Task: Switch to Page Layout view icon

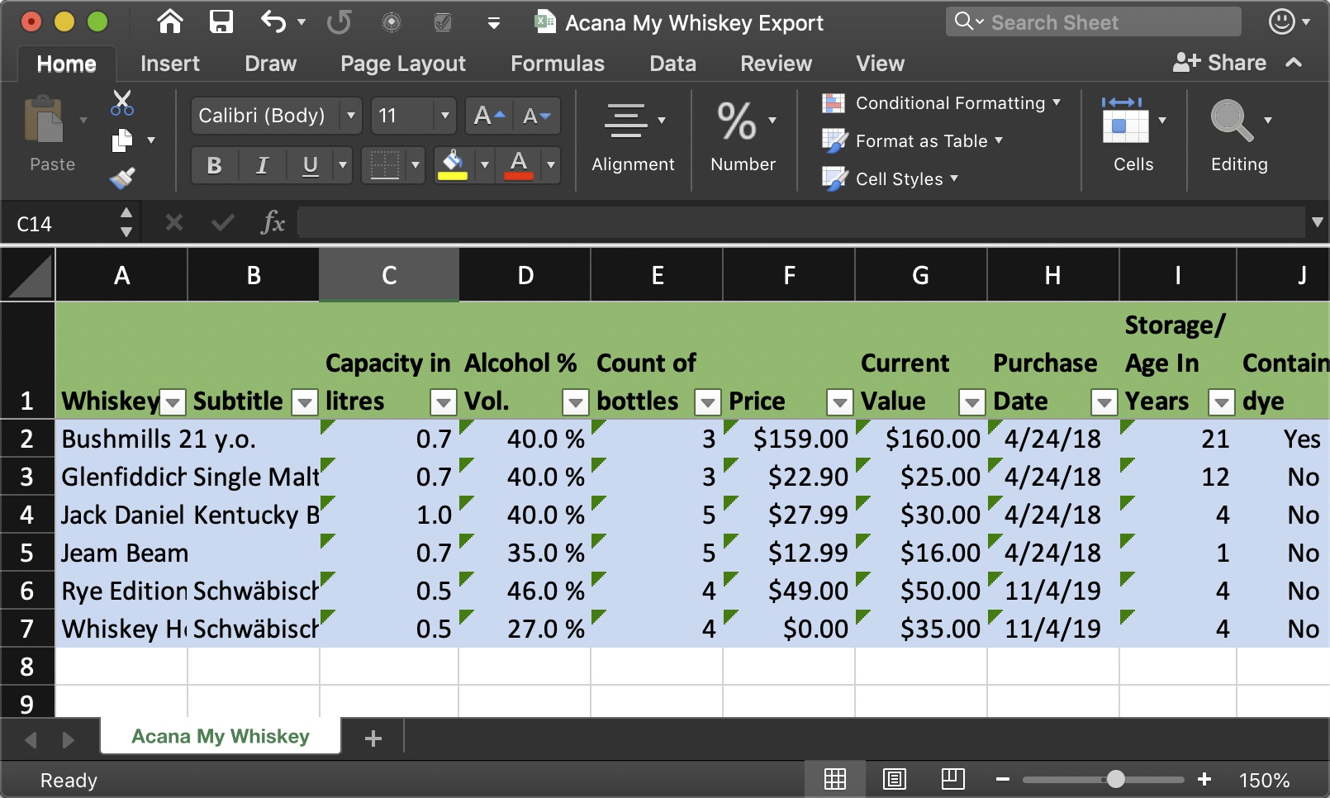Action: pyautogui.click(x=895, y=779)
